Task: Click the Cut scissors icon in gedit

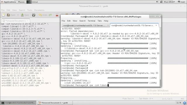Action: point(57,15)
